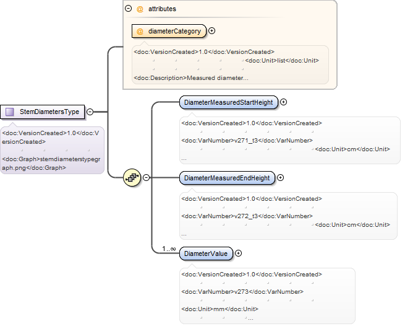Collapse the StemDiametersType node

(90, 112)
